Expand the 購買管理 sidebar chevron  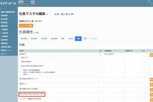(x=16, y=26)
